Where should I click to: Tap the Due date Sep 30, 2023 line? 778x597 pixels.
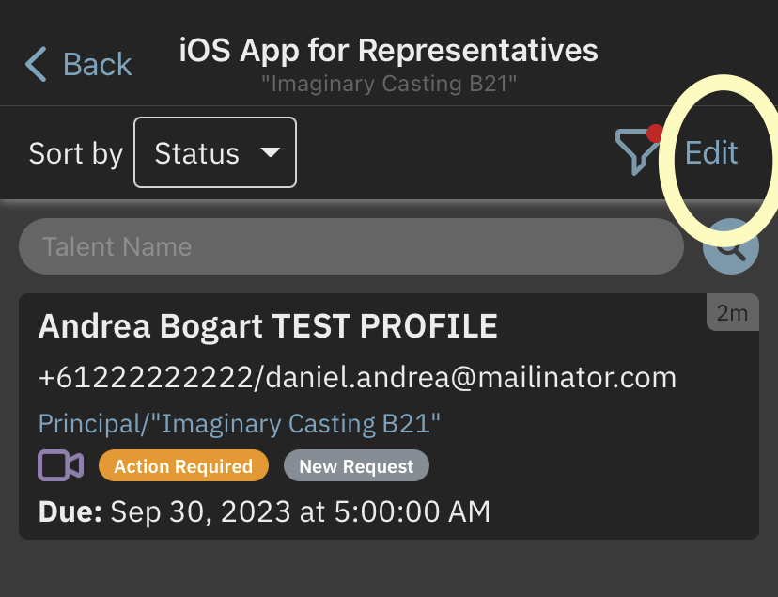click(x=264, y=512)
